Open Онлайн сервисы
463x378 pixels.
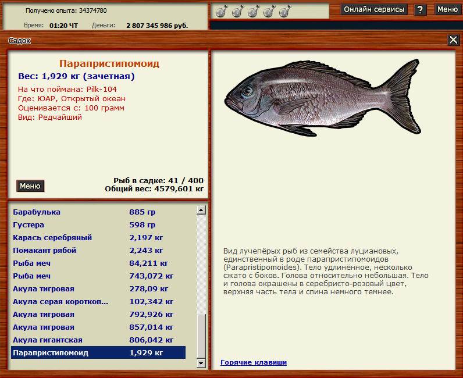pyautogui.click(x=374, y=9)
